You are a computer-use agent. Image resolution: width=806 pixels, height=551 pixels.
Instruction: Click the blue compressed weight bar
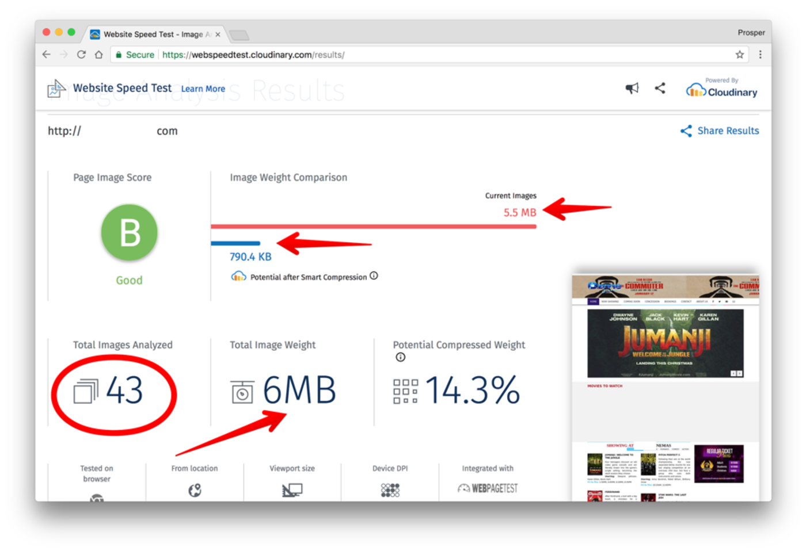(235, 243)
